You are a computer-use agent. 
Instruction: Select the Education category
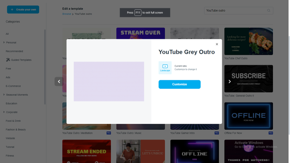[11, 103]
